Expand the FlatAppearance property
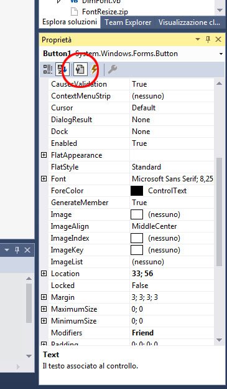Image resolution: width=227 pixels, height=389 pixels. pyautogui.click(x=44, y=155)
